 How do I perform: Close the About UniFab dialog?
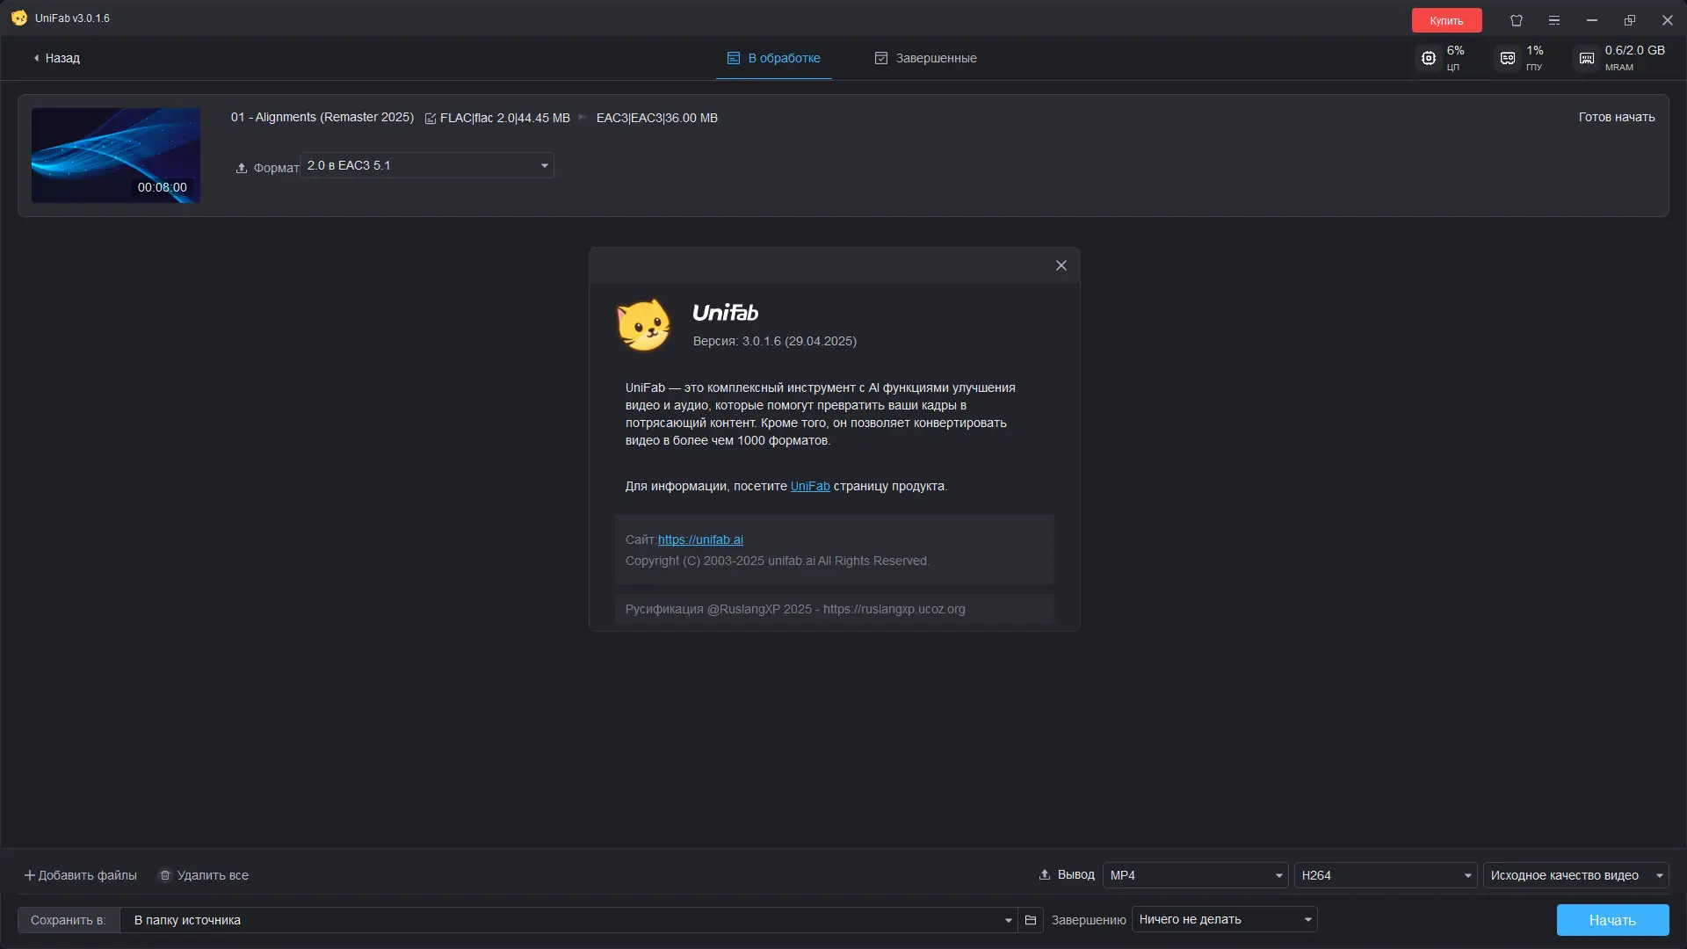1061,265
